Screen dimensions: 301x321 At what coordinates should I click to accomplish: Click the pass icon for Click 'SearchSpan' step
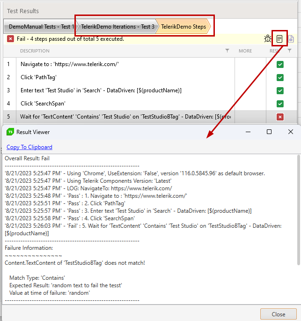tap(280, 104)
